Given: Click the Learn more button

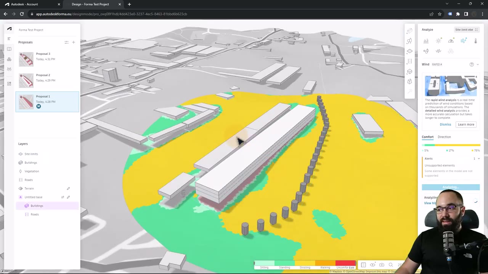Looking at the screenshot, I should pyautogui.click(x=466, y=124).
